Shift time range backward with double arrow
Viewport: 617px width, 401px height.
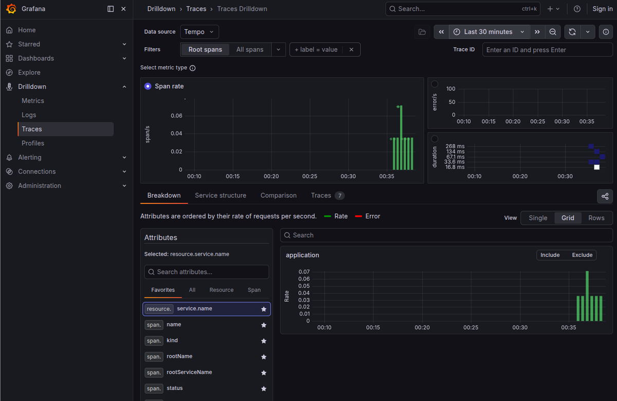[x=441, y=32]
